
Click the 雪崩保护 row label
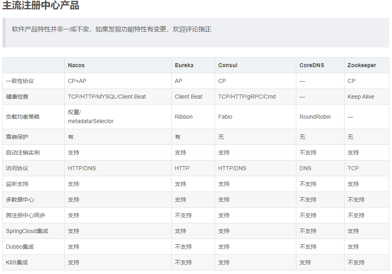pyautogui.click(x=17, y=137)
